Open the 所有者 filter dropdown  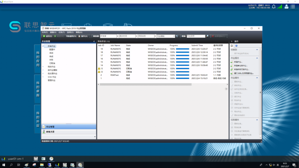pos(117,36)
